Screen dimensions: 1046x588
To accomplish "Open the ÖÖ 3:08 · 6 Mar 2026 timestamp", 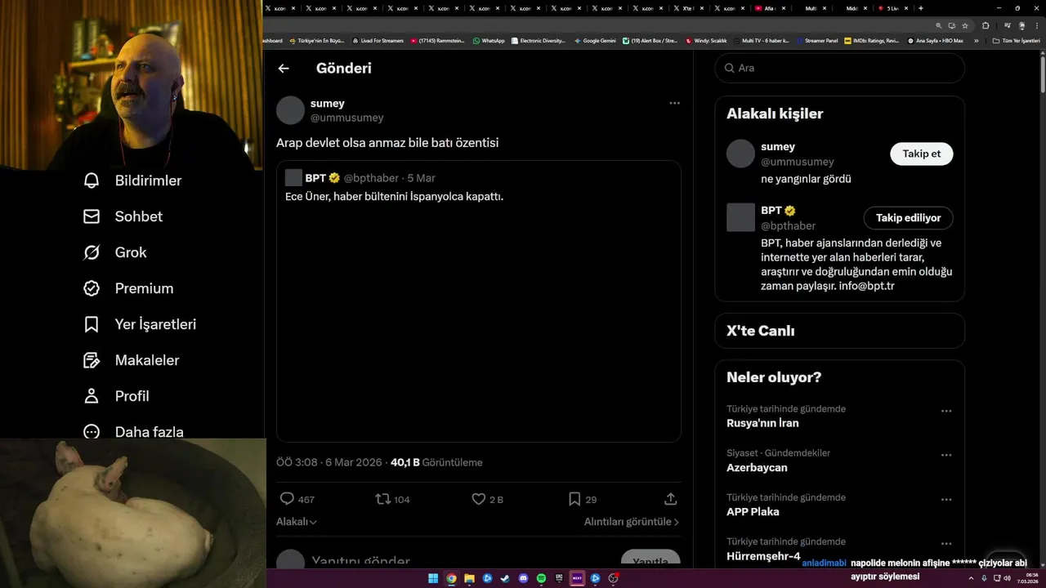I will pyautogui.click(x=329, y=462).
